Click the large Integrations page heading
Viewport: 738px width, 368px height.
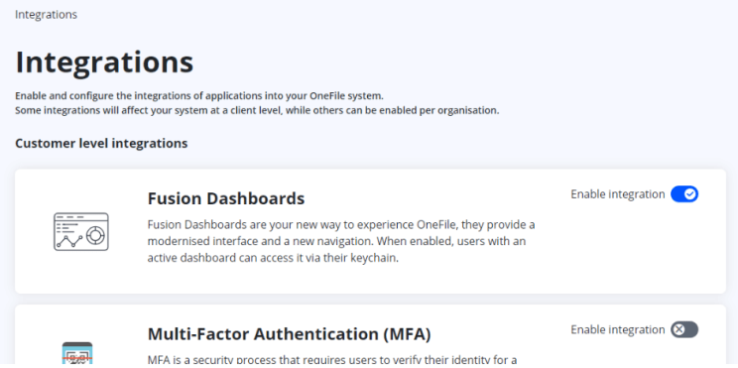coord(104,62)
